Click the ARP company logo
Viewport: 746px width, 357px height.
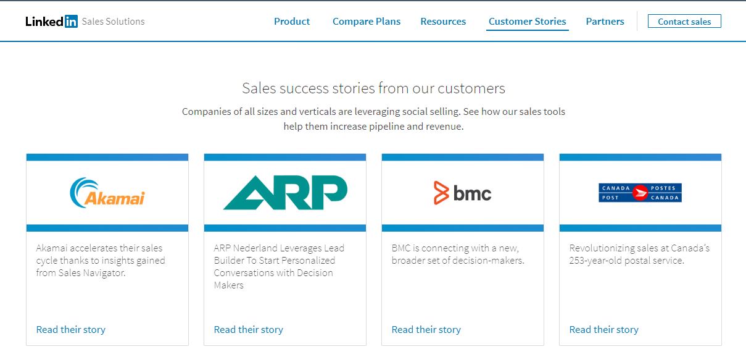pyautogui.click(x=285, y=193)
